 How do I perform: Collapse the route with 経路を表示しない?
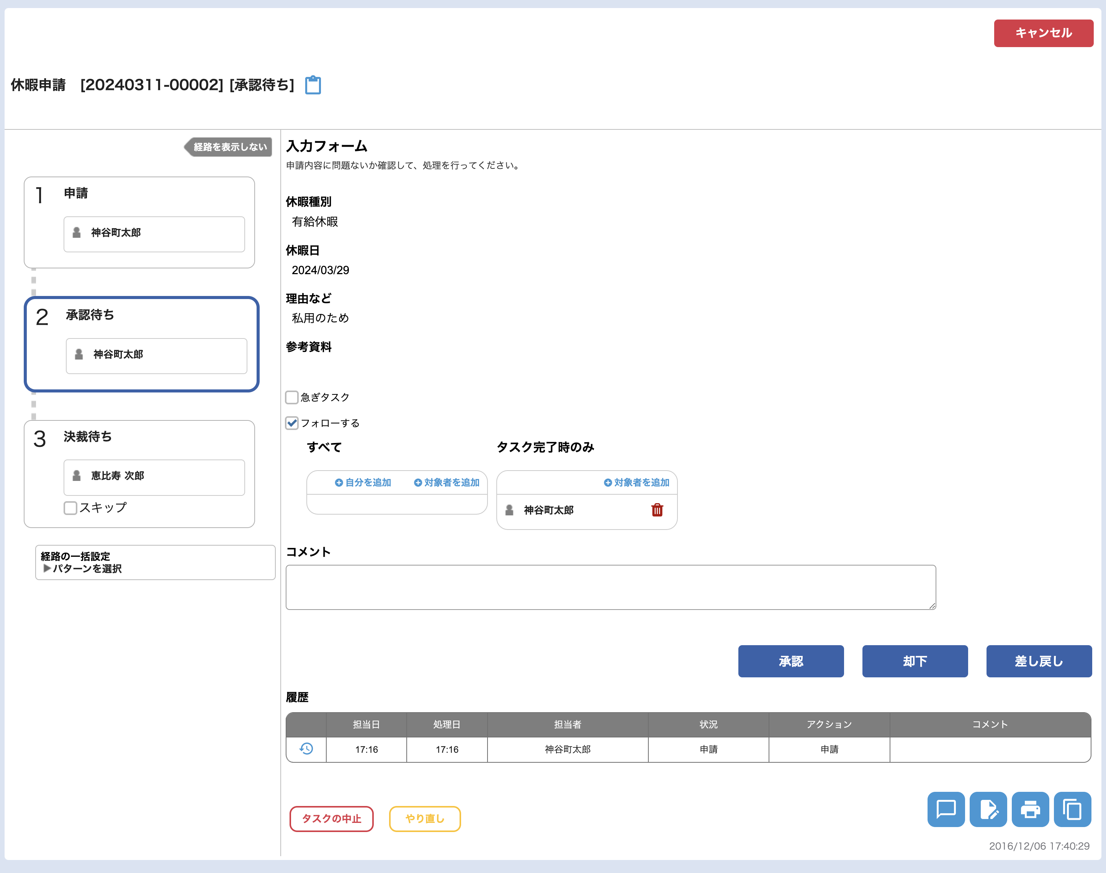point(228,147)
